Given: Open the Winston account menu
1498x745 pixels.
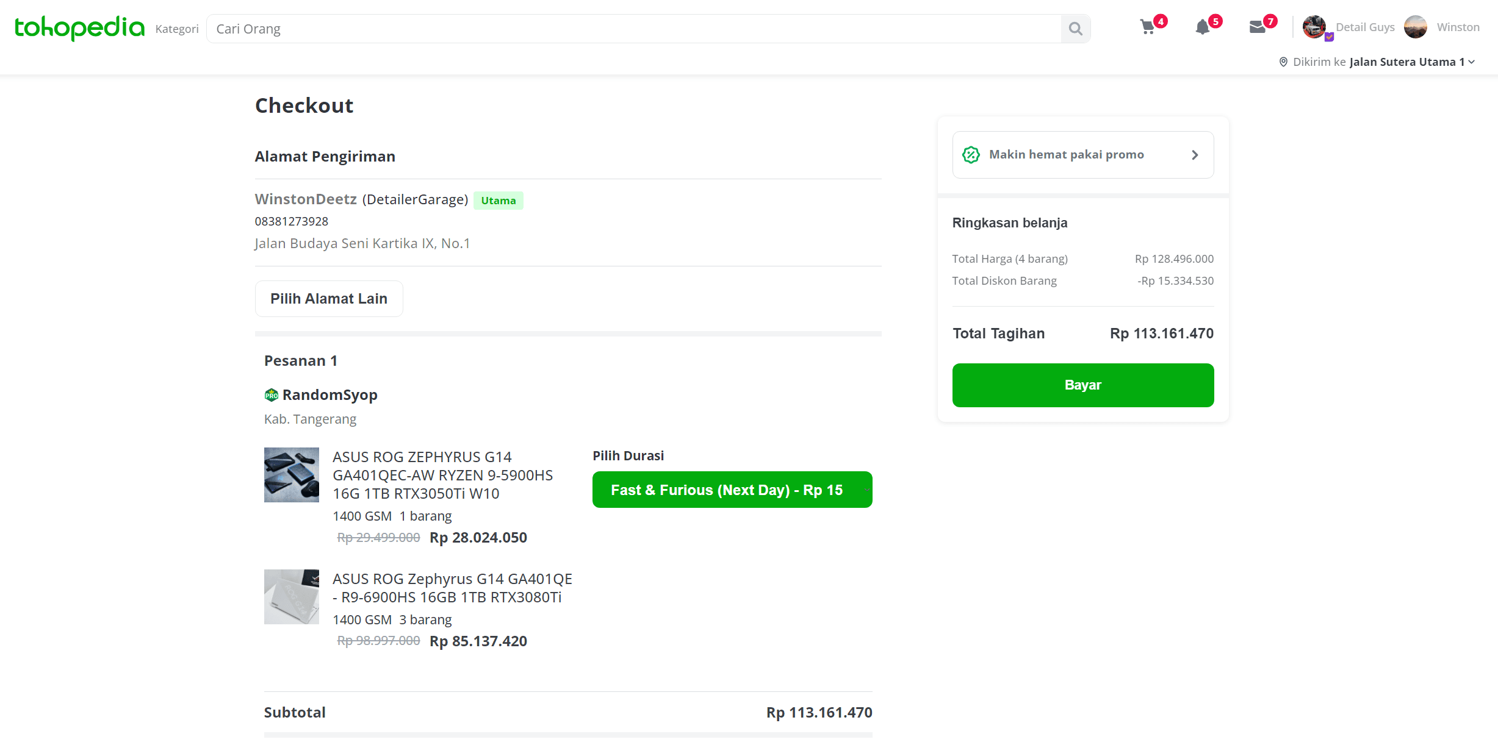Looking at the screenshot, I should coord(1458,26).
